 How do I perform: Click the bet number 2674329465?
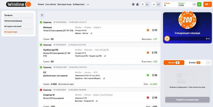60,22
